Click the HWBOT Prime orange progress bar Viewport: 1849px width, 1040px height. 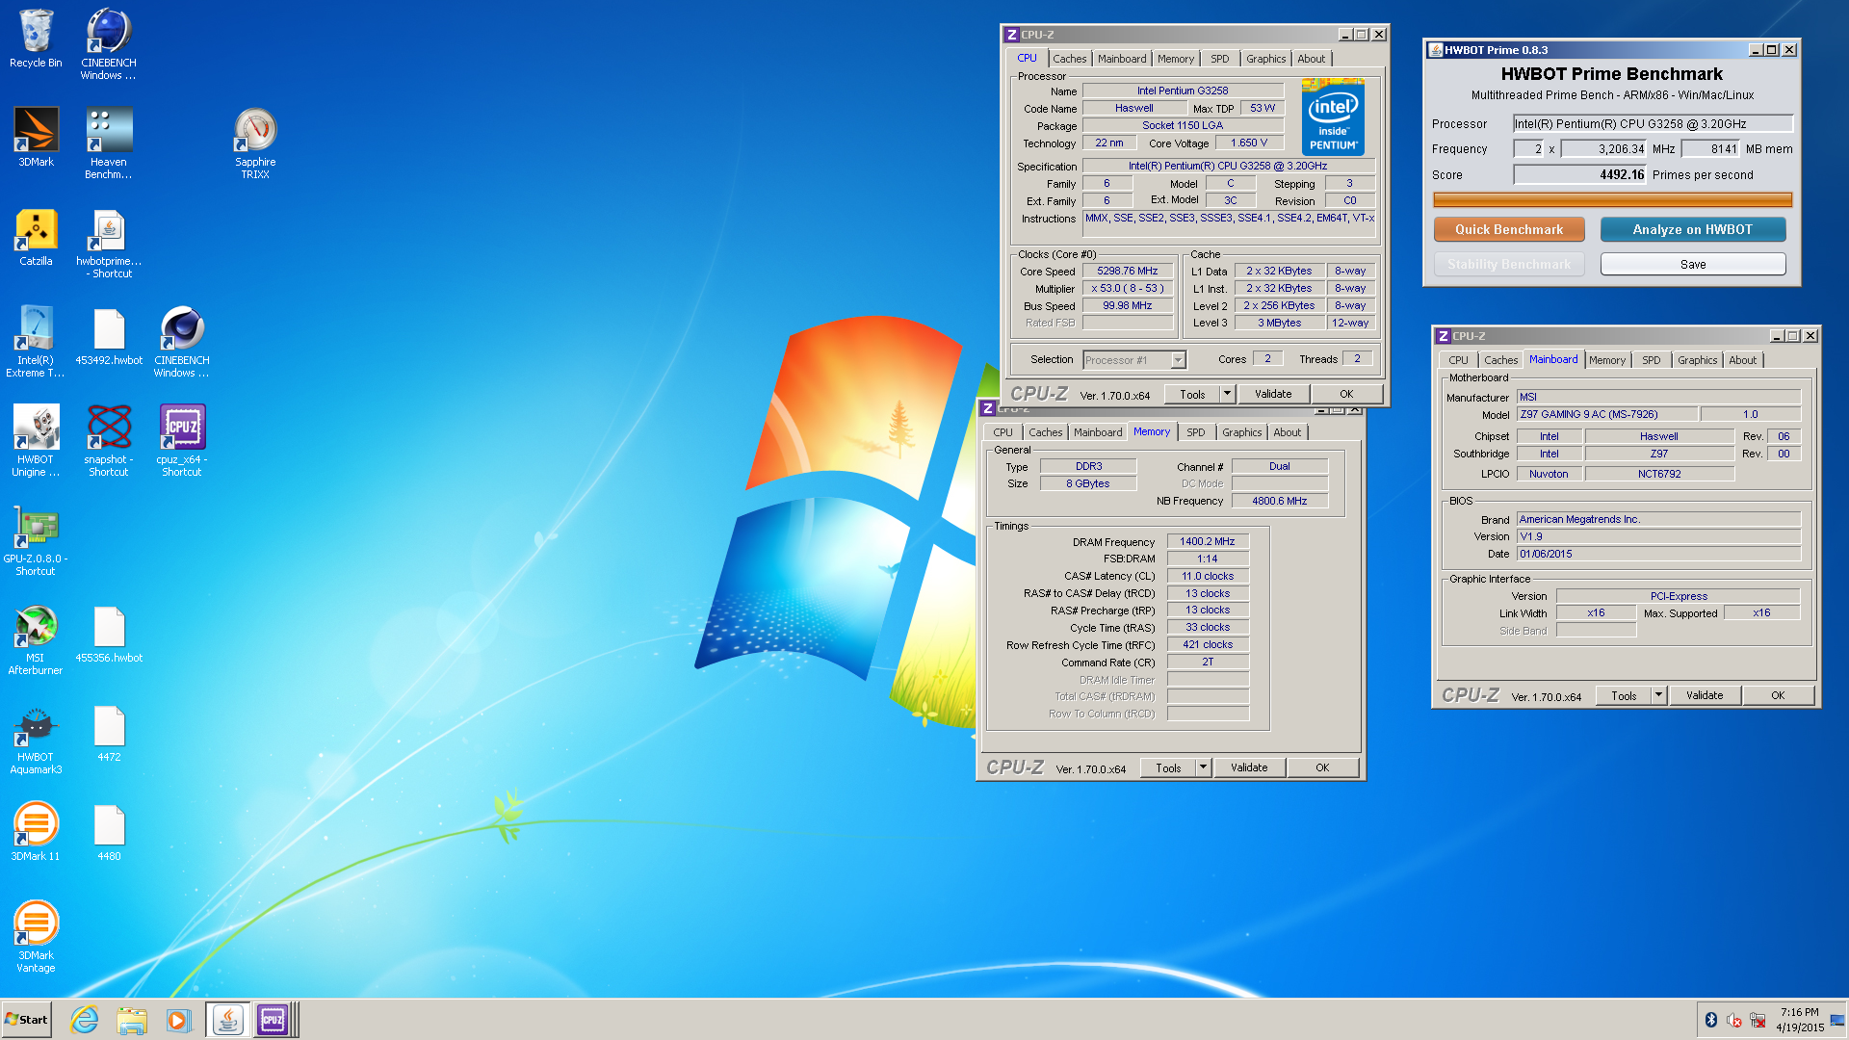point(1612,200)
